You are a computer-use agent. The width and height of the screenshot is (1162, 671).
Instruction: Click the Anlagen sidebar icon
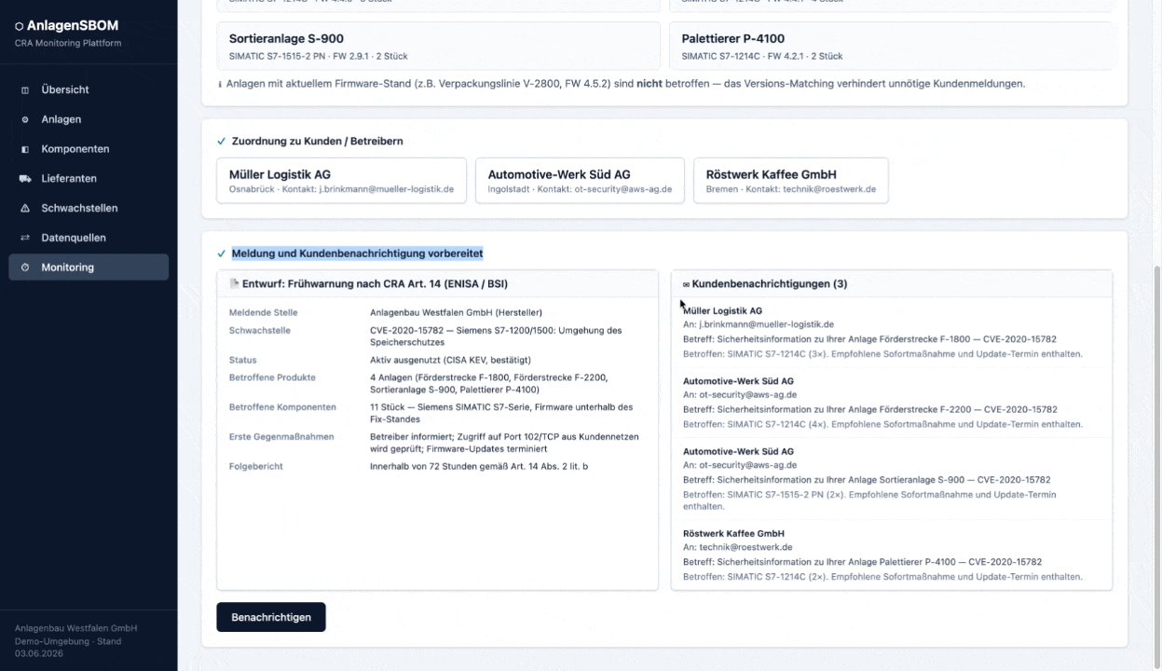pyautogui.click(x=25, y=119)
